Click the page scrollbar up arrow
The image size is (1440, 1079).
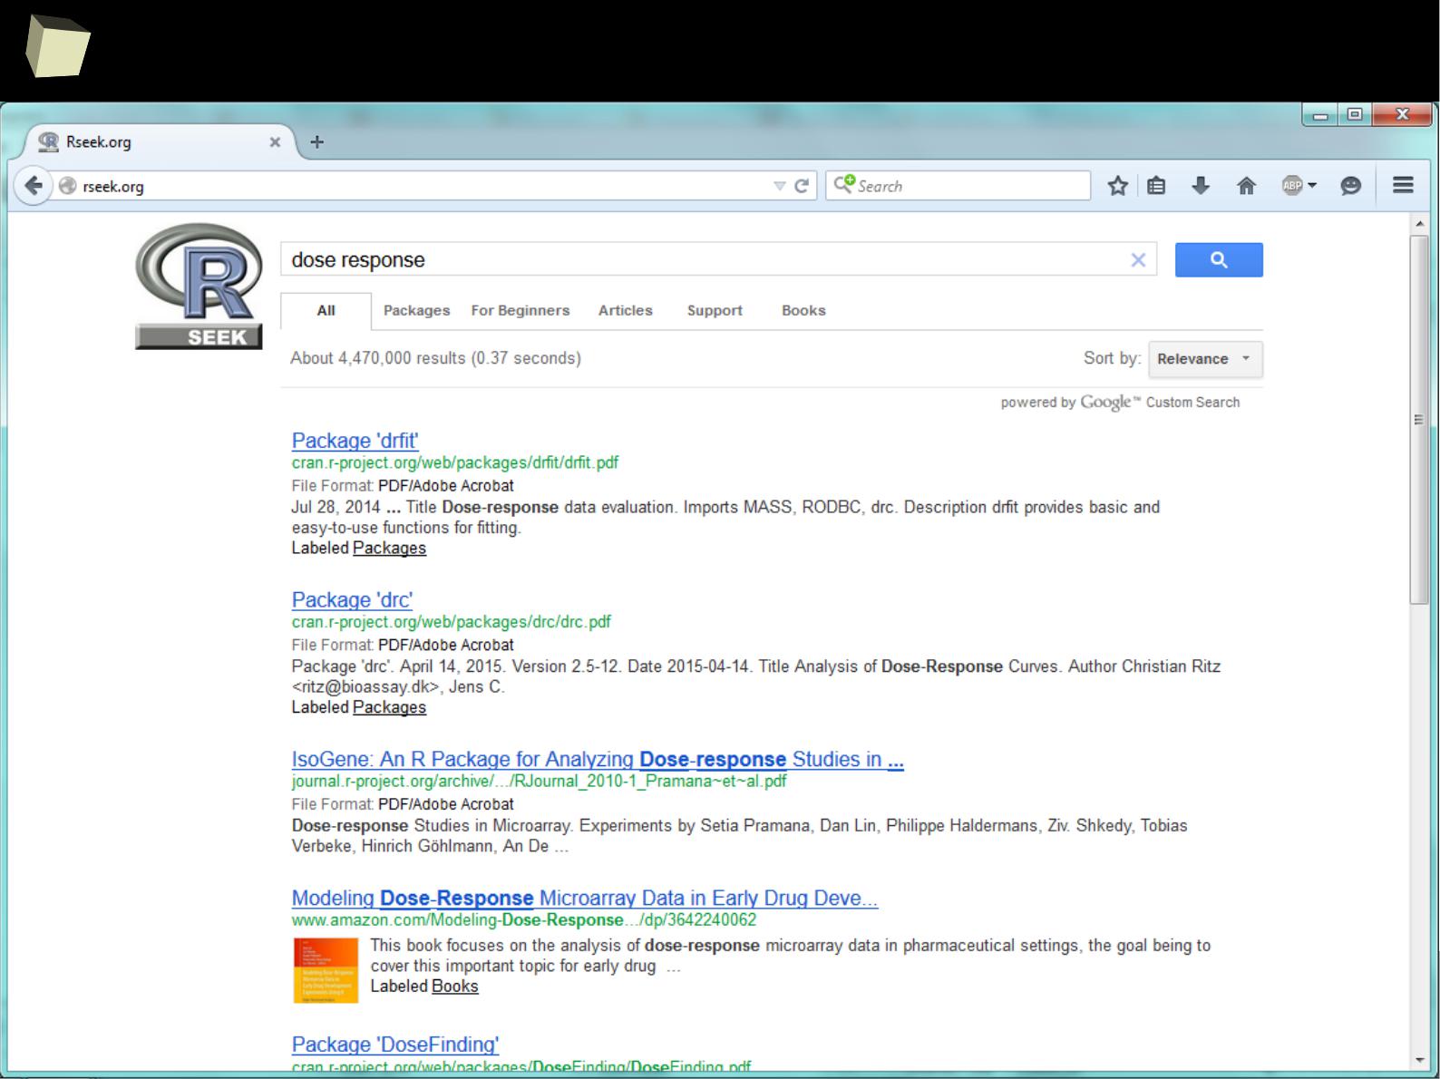(x=1419, y=223)
